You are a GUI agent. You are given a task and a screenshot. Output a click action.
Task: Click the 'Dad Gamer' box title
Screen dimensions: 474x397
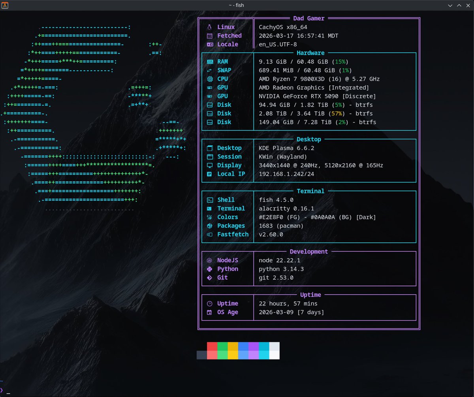[309, 19]
